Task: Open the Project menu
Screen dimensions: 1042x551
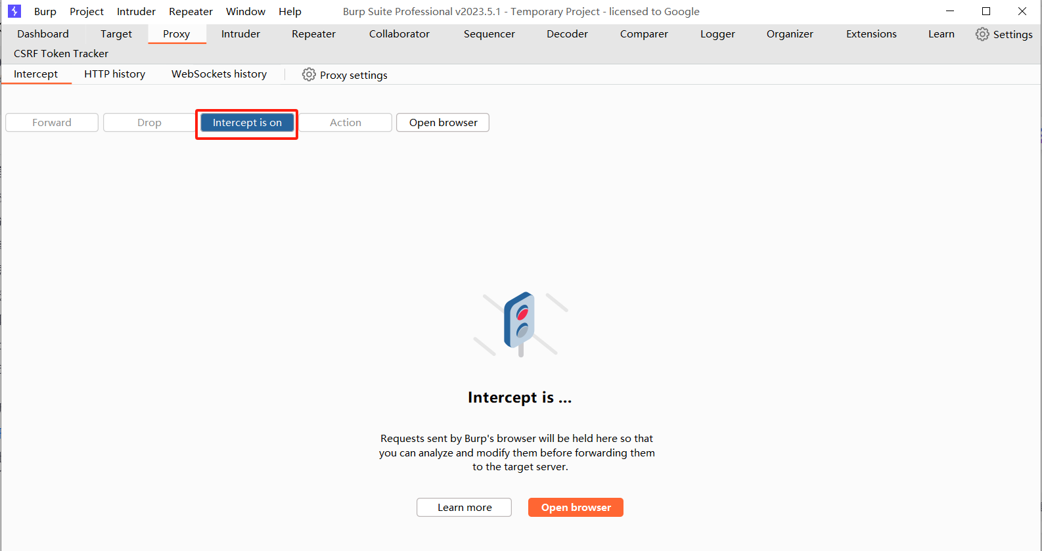Action: click(x=87, y=11)
